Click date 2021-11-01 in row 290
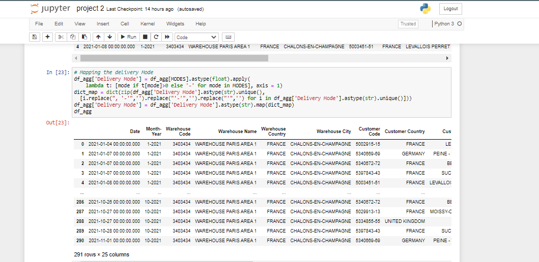Image resolution: width=539 pixels, height=262 pixels. pos(114,241)
